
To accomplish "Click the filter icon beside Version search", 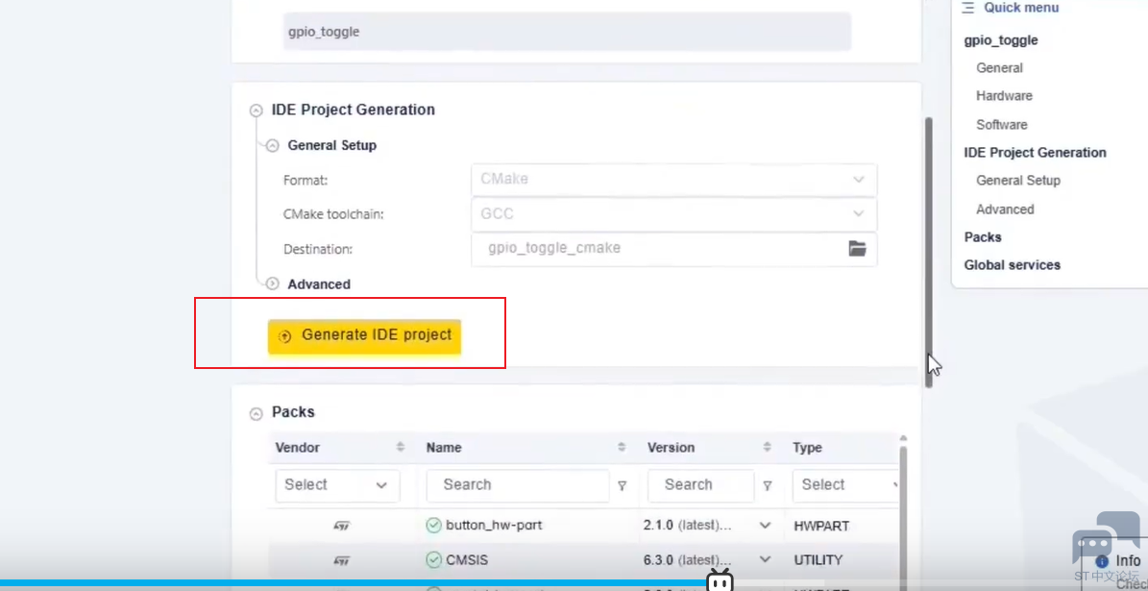I will (768, 484).
